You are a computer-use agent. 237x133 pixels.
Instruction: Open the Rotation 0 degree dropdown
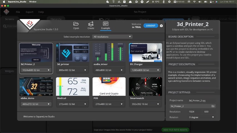pos(201,117)
